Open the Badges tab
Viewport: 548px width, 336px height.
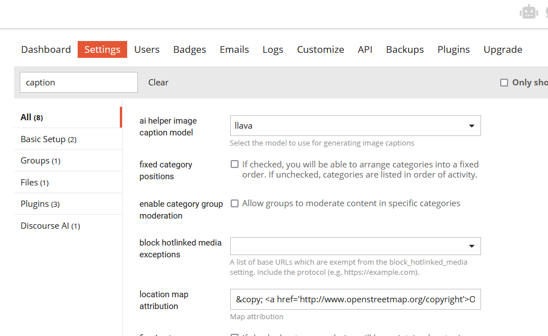[190, 49]
